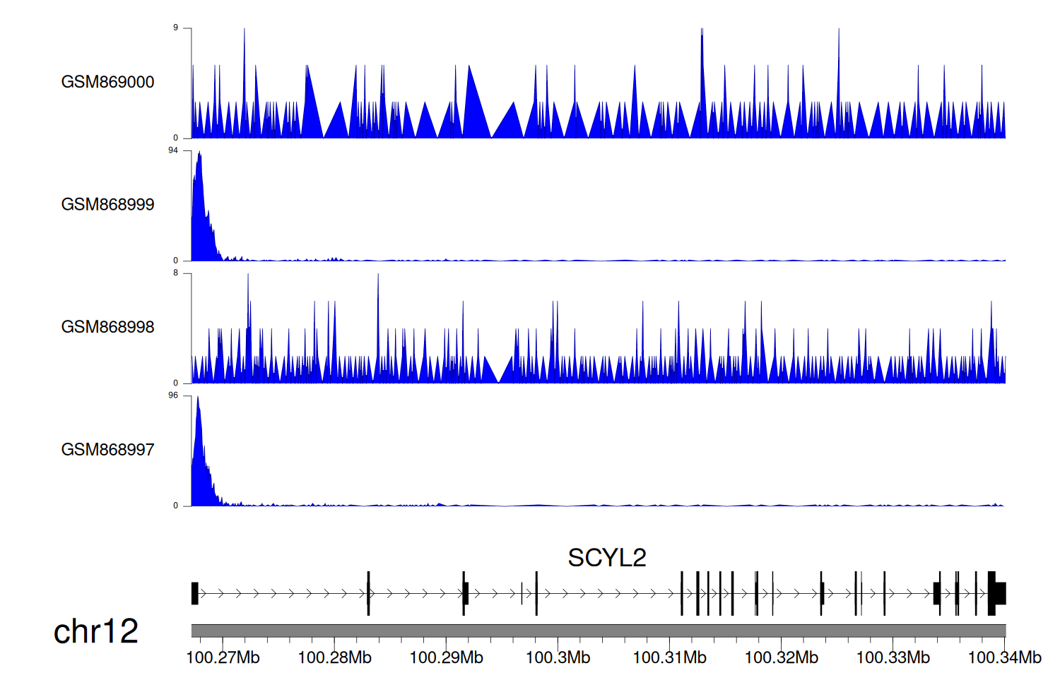Click the GSM868998 track name
This screenshot has width=1060, height=692.
click(x=107, y=327)
